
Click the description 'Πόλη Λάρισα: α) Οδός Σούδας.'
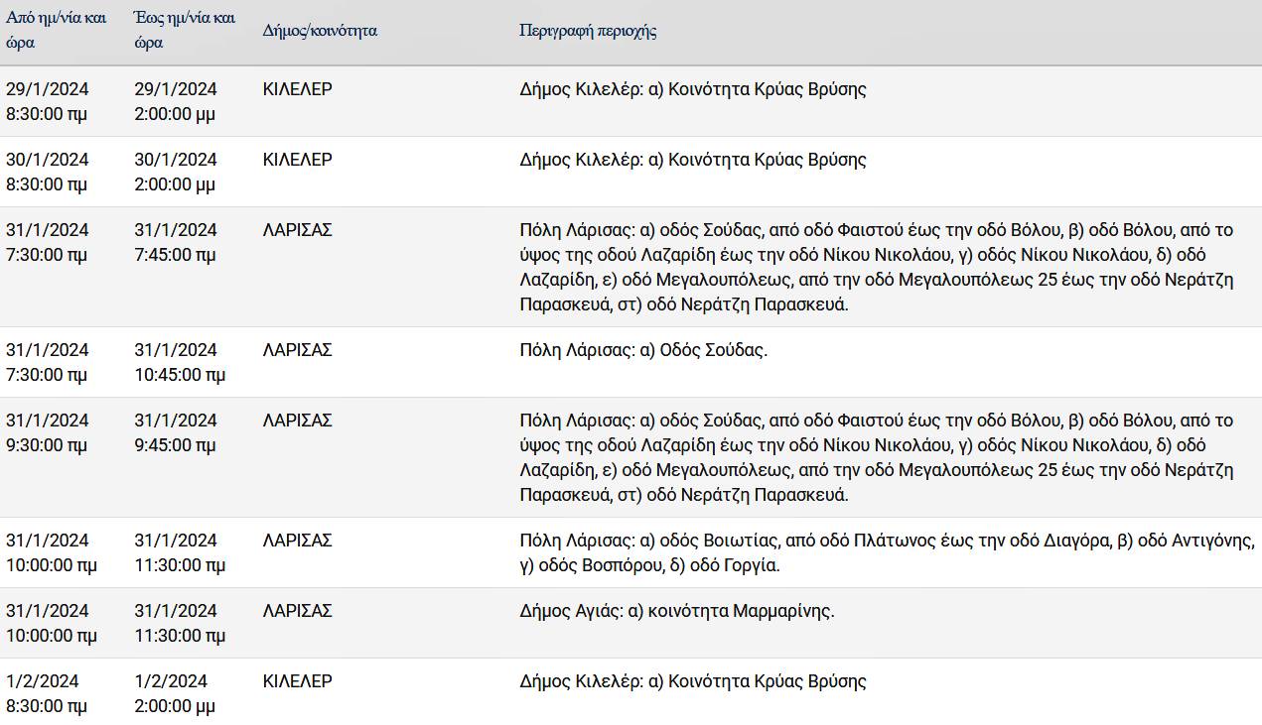tap(643, 350)
